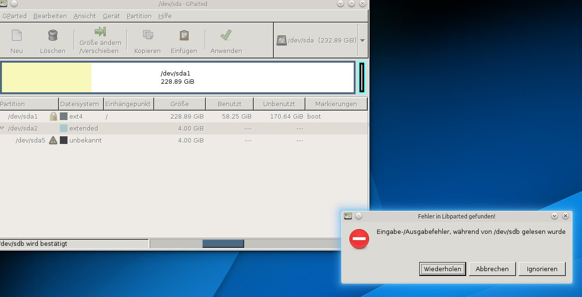Viewport: 582px width, 297px height.
Task: Click the Anwenden checkmark icon
Action: click(226, 35)
